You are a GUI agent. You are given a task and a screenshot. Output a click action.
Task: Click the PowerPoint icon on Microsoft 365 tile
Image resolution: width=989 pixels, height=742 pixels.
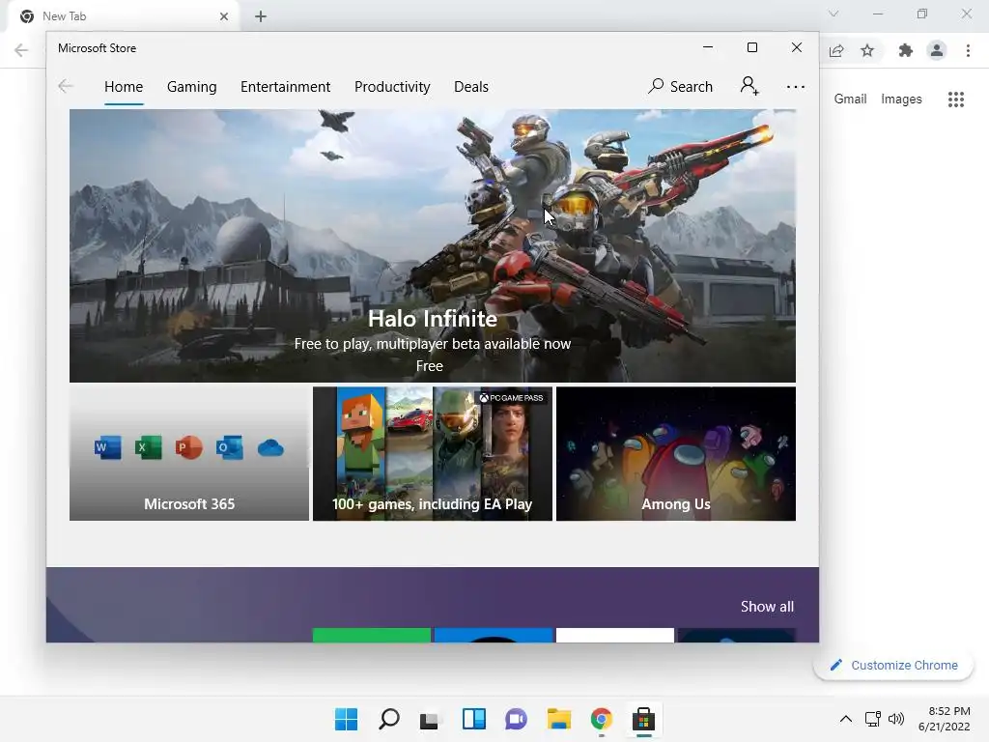pyautogui.click(x=188, y=448)
